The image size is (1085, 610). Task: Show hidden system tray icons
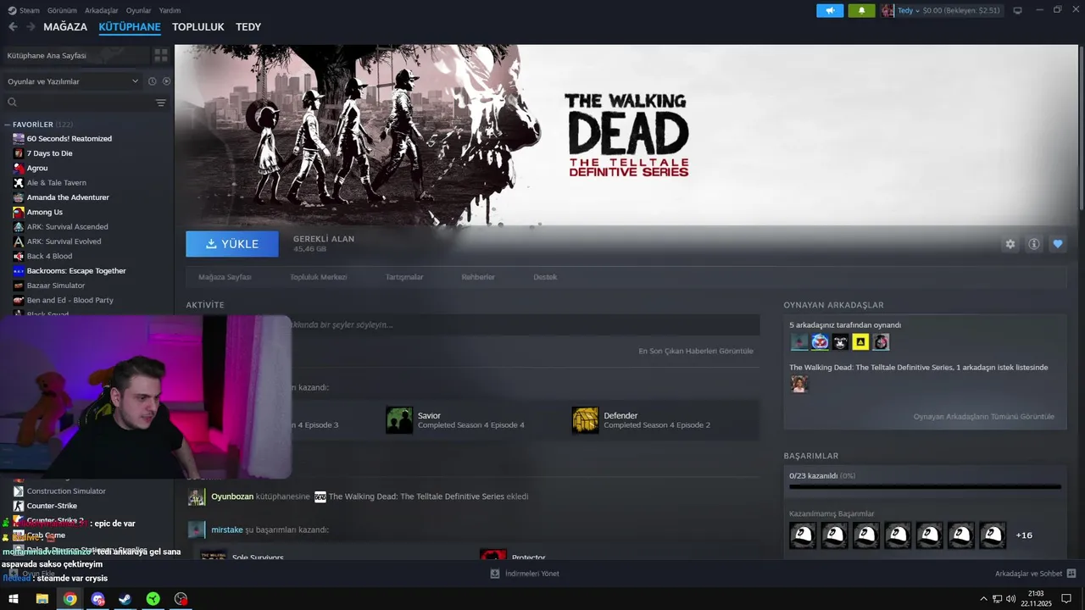(x=983, y=599)
